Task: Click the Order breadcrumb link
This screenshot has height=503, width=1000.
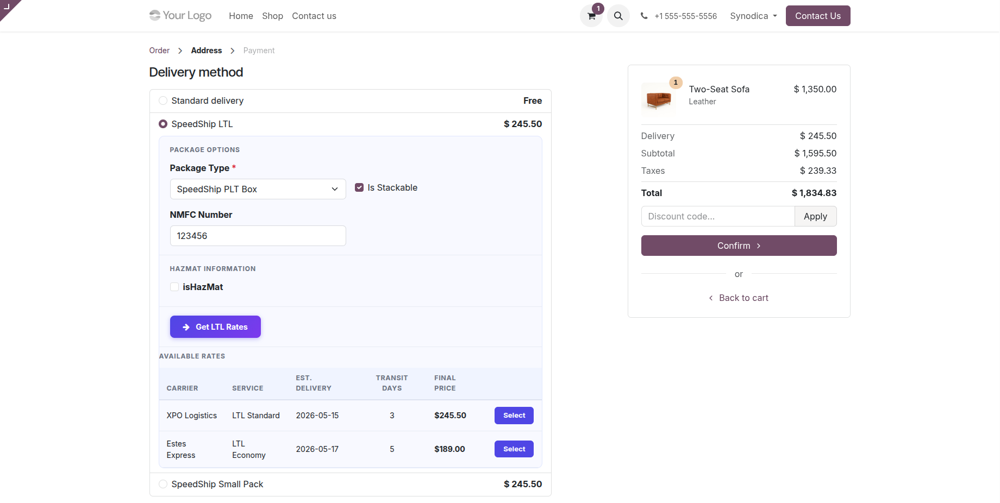Action: point(159,51)
